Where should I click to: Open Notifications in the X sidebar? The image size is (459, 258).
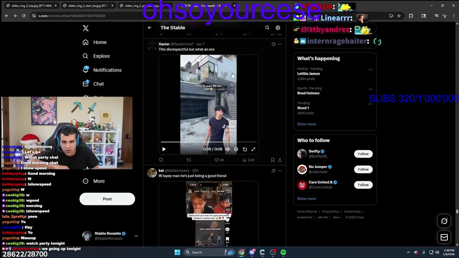pos(102,70)
